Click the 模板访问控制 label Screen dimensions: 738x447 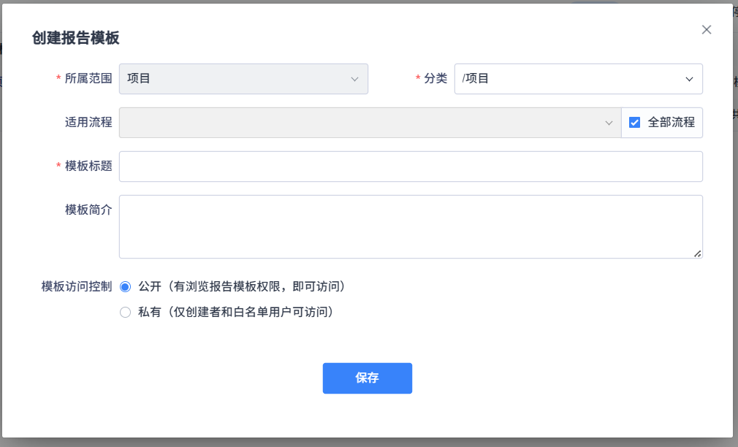click(x=77, y=286)
